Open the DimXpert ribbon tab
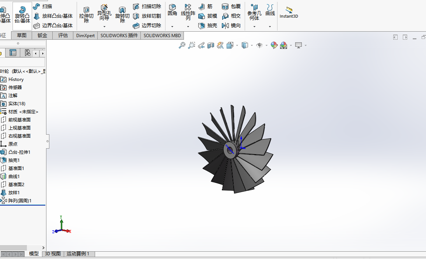Screen dimensions: 426x259 pyautogui.click(x=85, y=36)
